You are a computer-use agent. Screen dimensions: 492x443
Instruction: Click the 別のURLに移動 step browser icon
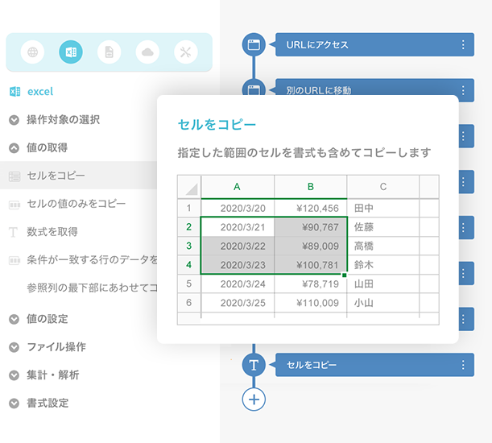coord(254,89)
